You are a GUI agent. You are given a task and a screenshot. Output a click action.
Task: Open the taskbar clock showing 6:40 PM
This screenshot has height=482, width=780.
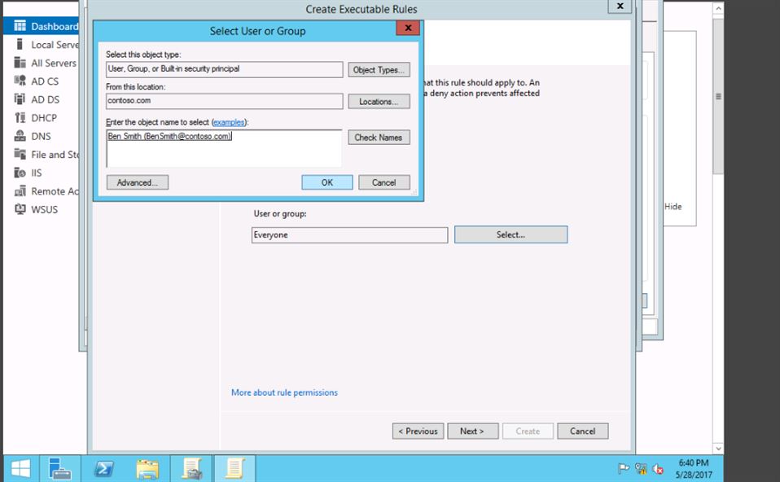(x=694, y=469)
